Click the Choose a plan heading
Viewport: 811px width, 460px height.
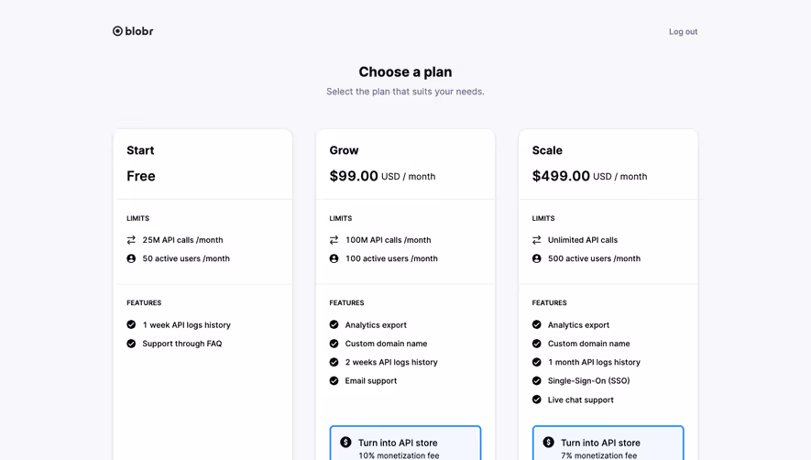pyautogui.click(x=405, y=71)
